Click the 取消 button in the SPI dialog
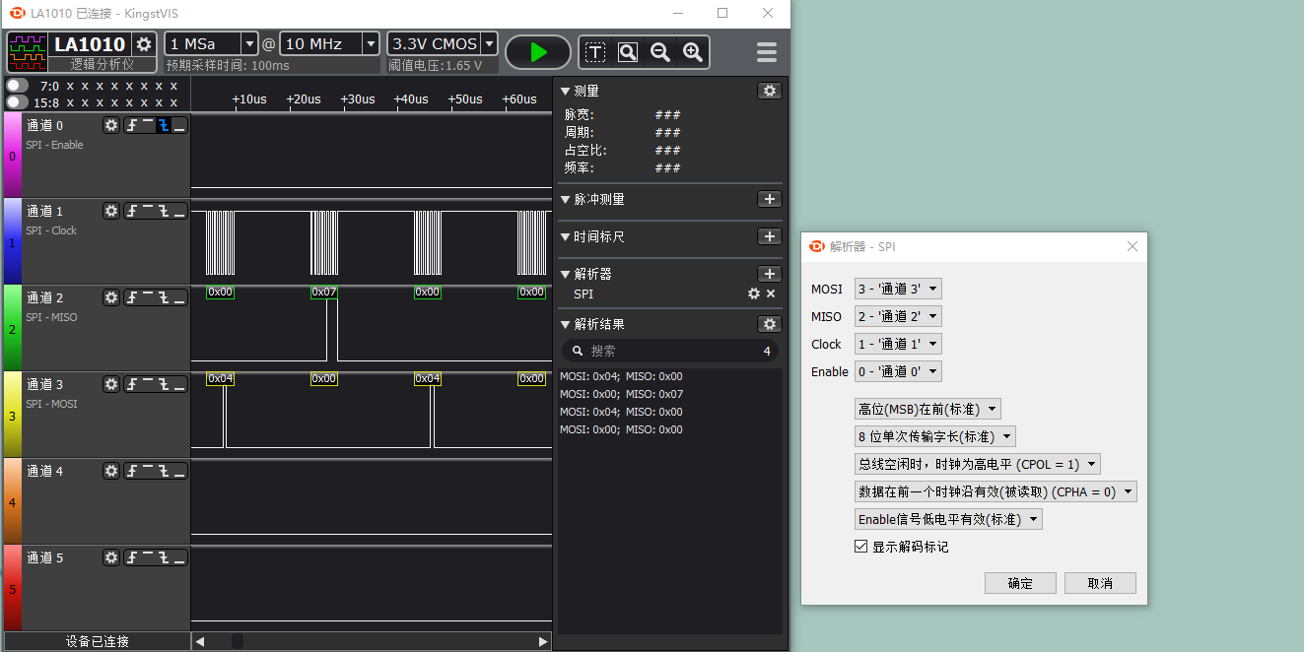Viewport: 1304px width, 652px height. pyautogui.click(x=1100, y=582)
